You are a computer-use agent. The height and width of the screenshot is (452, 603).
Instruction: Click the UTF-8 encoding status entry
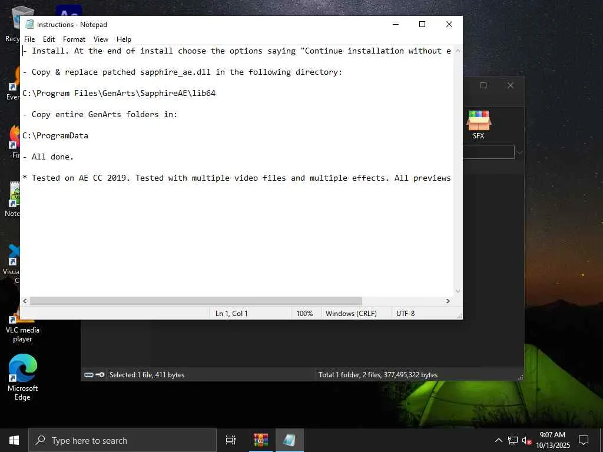coord(405,314)
